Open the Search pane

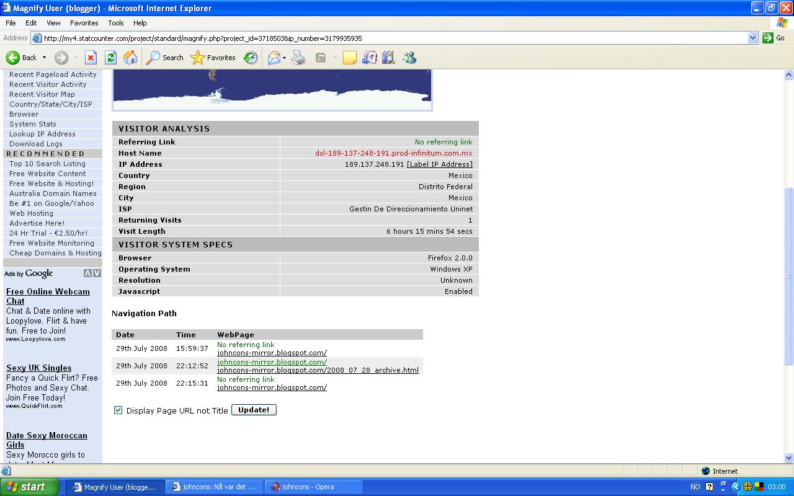(x=165, y=58)
